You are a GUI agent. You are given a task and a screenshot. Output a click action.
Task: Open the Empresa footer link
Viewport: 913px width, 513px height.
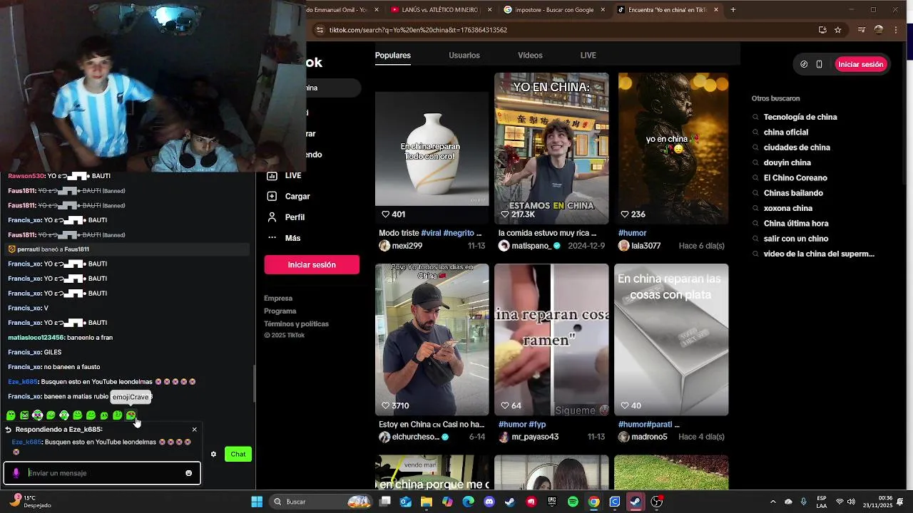(278, 299)
